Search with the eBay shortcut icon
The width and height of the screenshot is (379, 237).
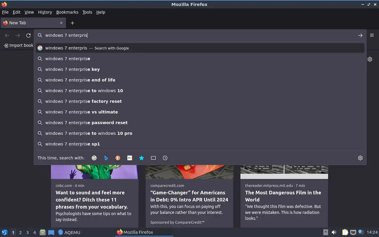coord(130,158)
